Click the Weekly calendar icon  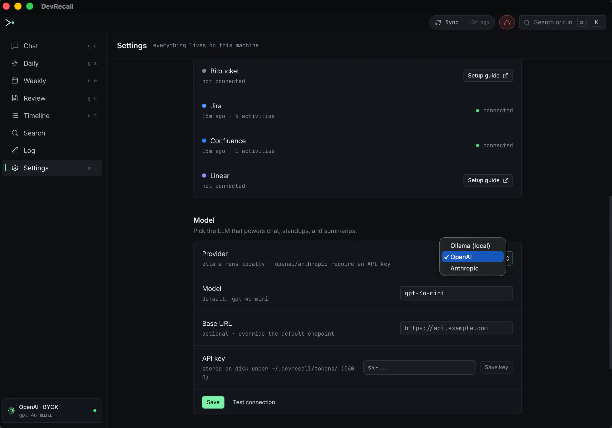pos(15,81)
